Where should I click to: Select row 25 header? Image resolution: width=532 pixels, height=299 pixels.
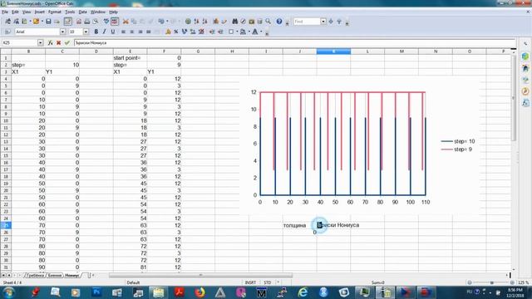6,225
